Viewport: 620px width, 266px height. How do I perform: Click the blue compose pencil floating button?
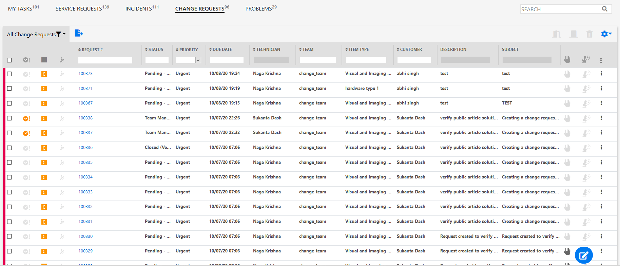pyautogui.click(x=584, y=255)
